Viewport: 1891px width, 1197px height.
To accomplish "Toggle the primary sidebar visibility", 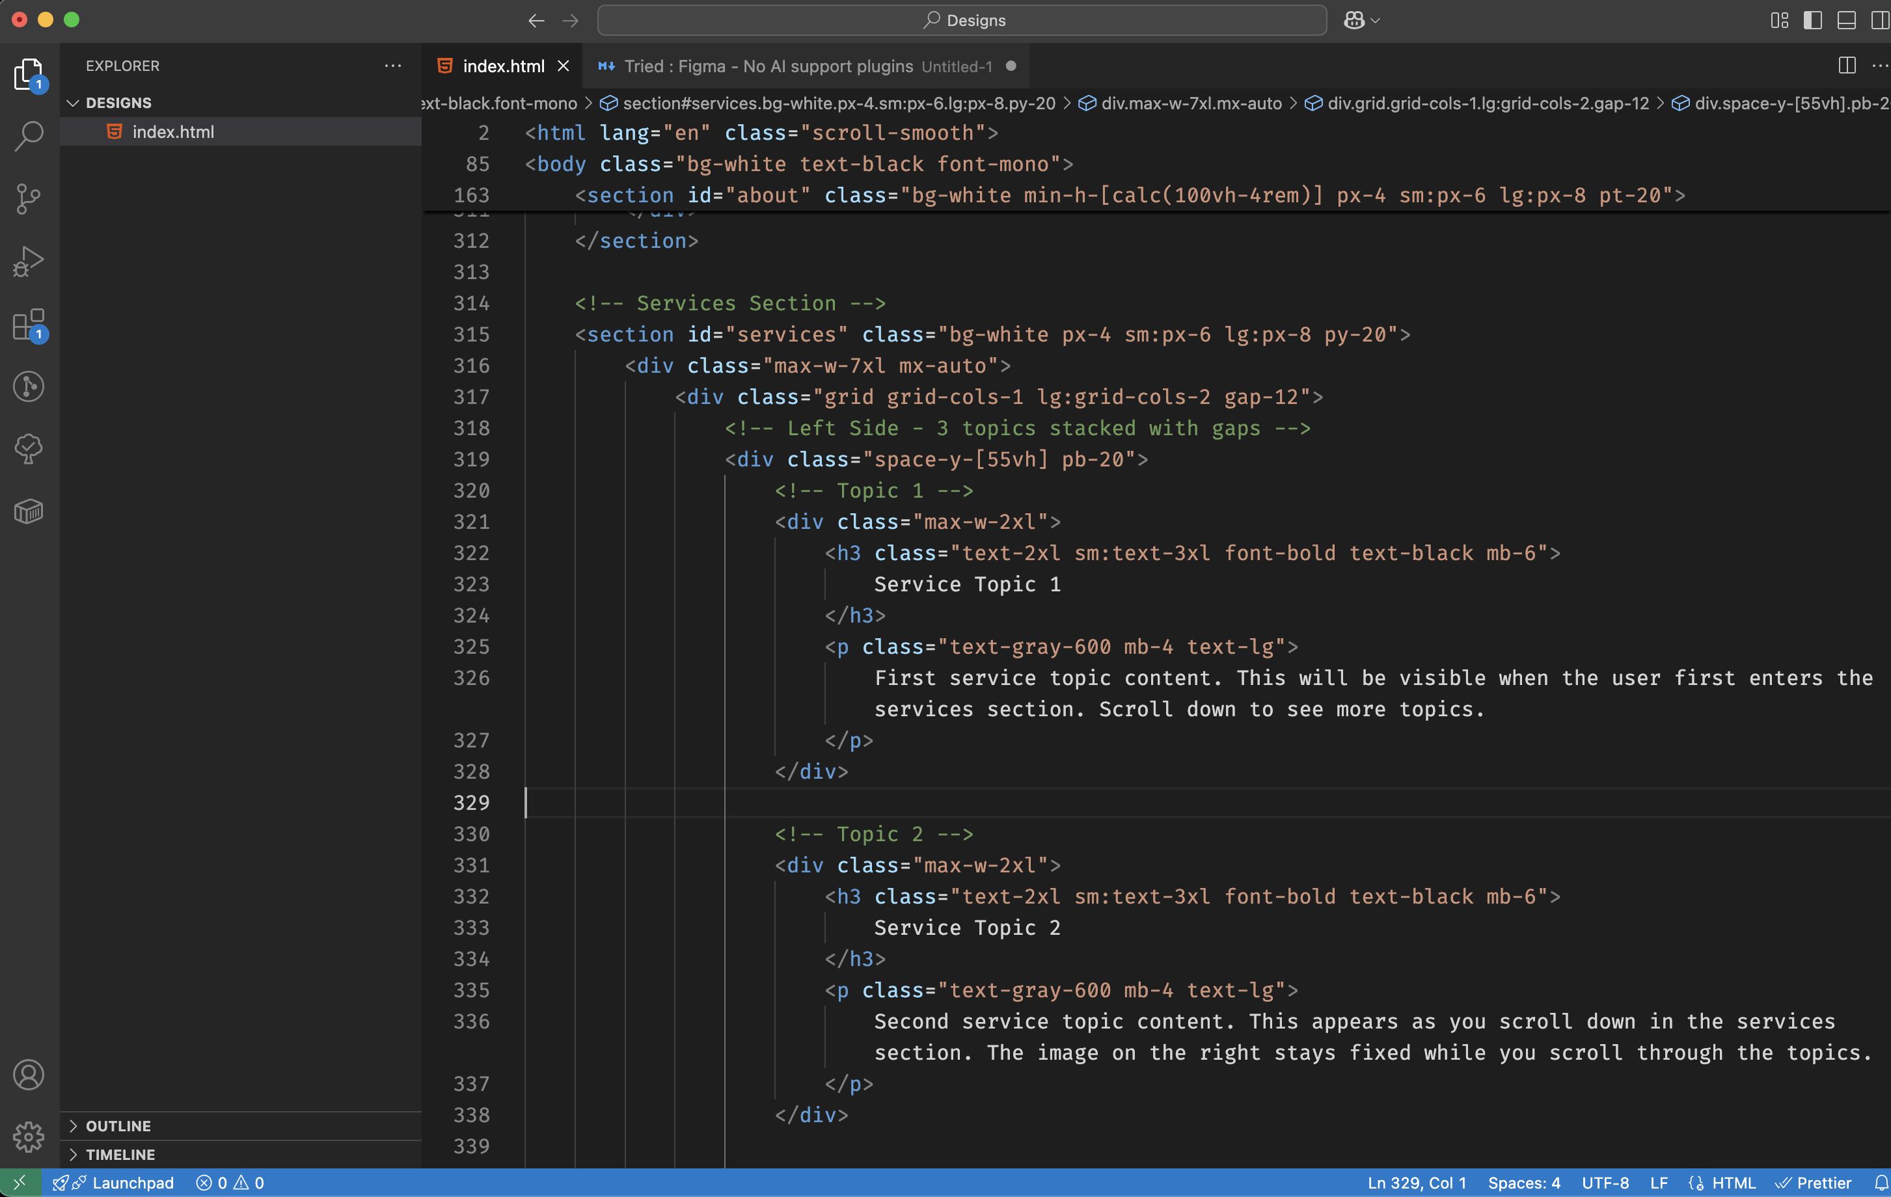I will point(1814,20).
